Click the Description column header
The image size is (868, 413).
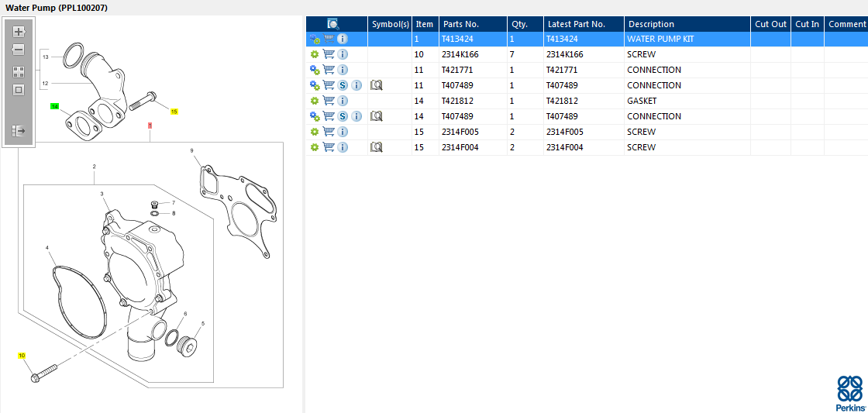pyautogui.click(x=687, y=24)
